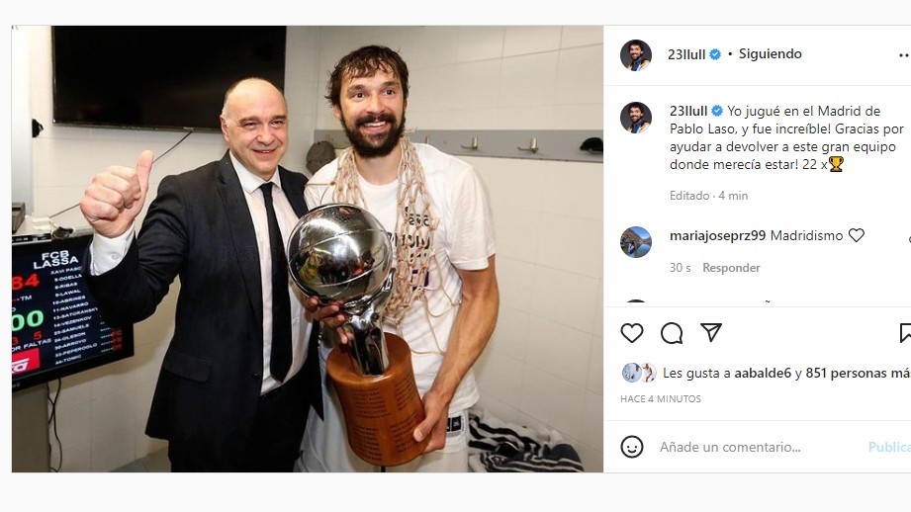Viewport: 911px width, 512px height.
Task: Click verified badge beside 23llull header
Action: (x=715, y=54)
